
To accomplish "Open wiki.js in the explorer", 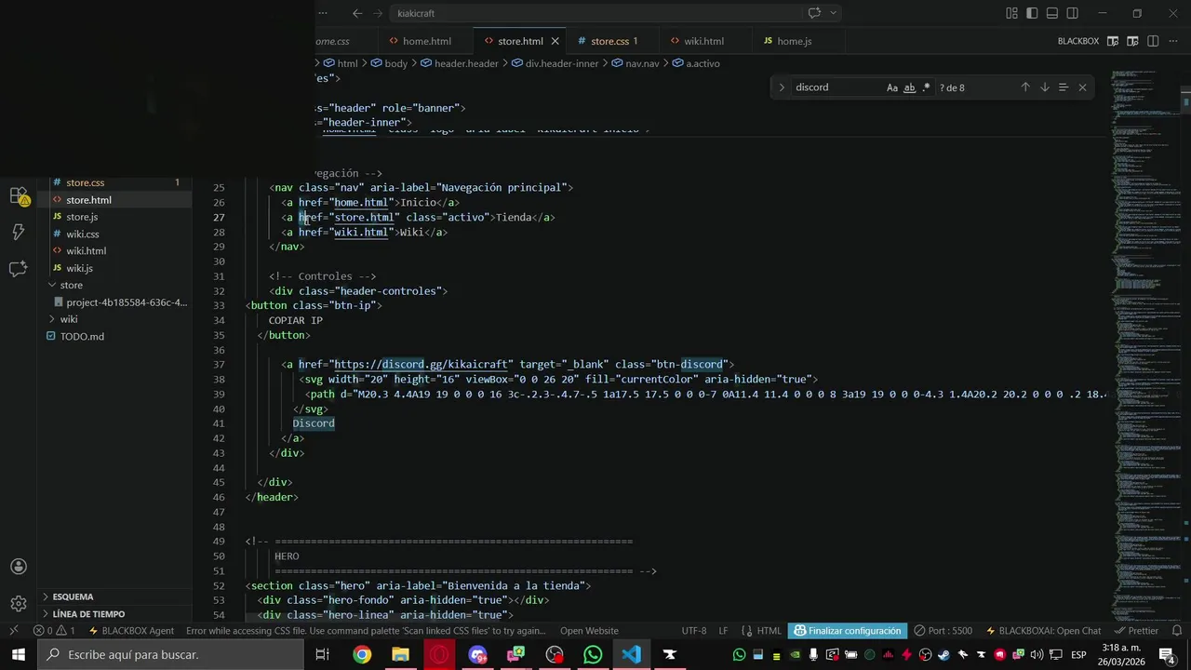I will tap(115, 268).
